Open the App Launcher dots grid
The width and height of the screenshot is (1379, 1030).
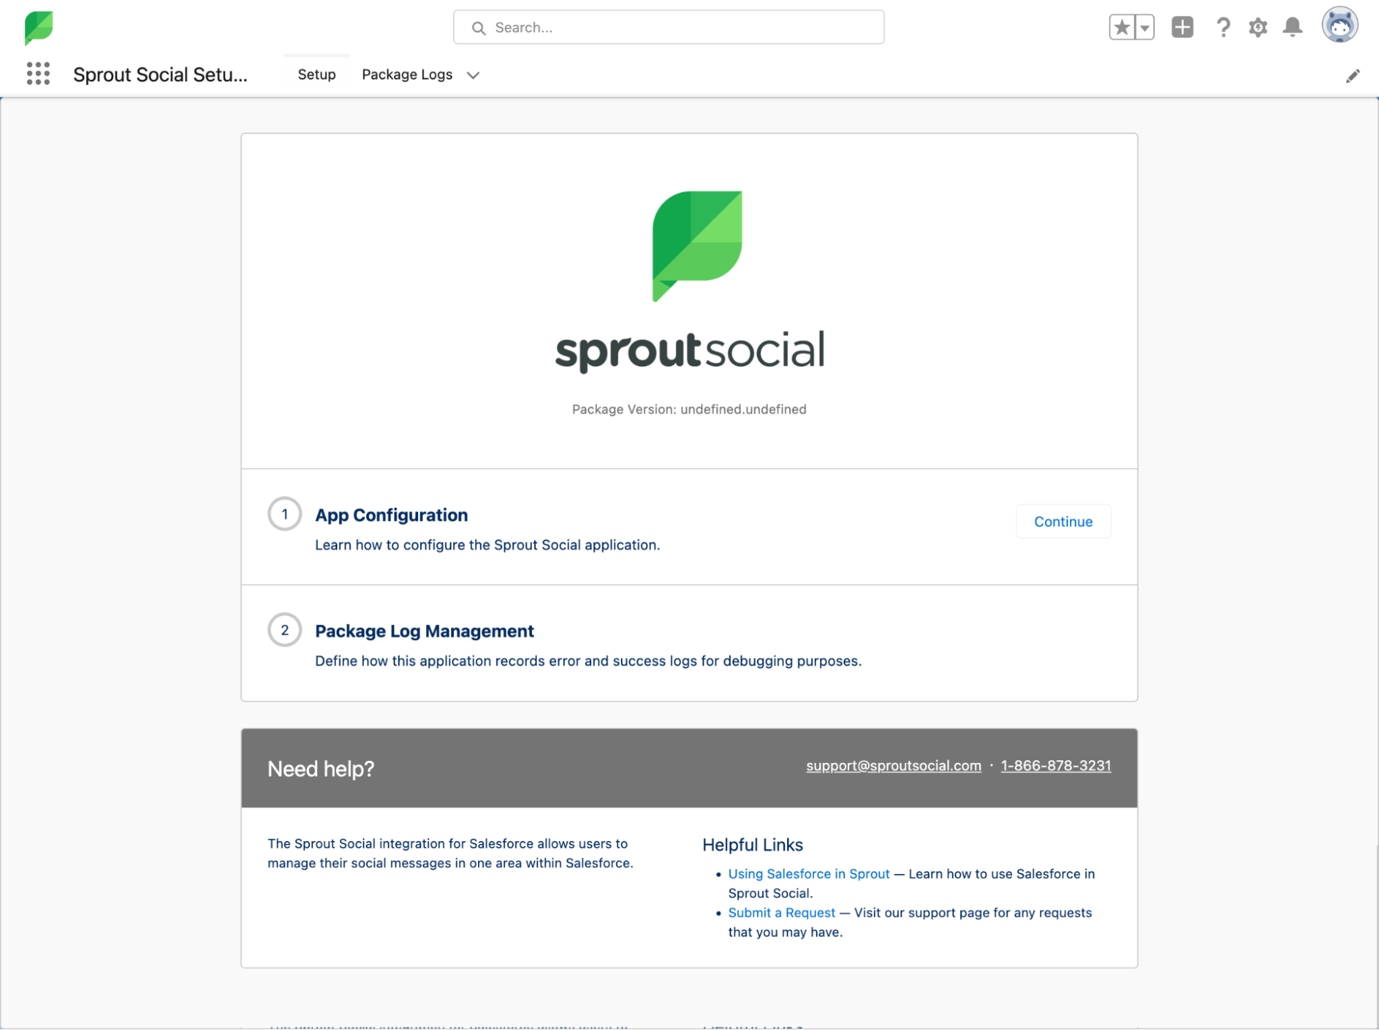click(38, 74)
